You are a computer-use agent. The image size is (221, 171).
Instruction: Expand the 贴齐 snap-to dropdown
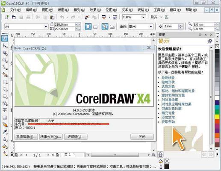pos(161,17)
